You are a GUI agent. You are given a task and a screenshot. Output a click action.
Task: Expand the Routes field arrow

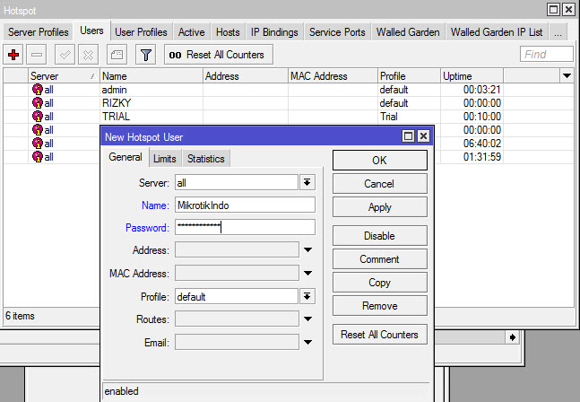pos(307,319)
